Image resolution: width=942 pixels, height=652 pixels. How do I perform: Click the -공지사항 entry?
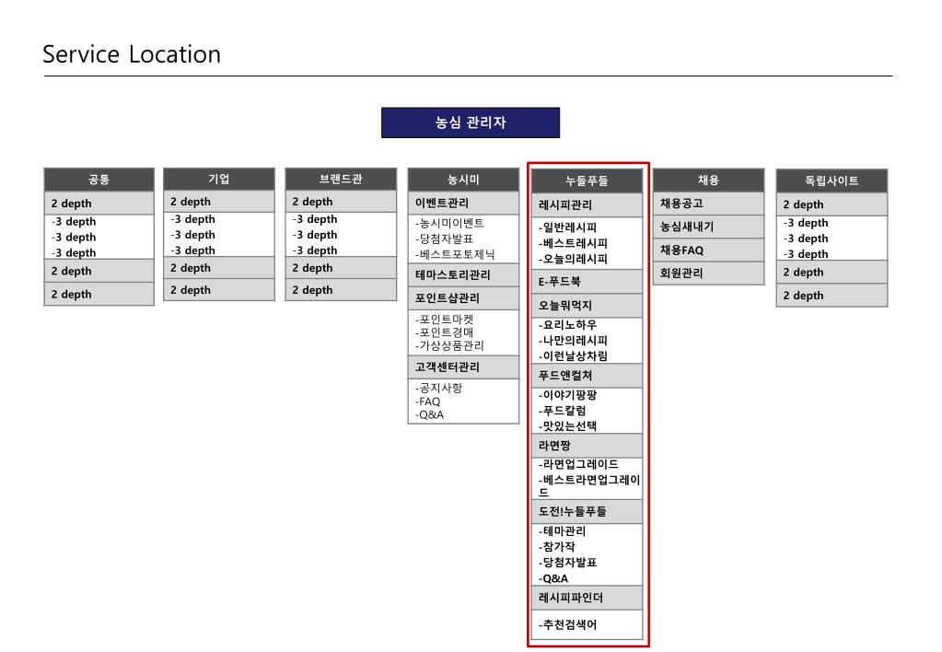point(438,389)
